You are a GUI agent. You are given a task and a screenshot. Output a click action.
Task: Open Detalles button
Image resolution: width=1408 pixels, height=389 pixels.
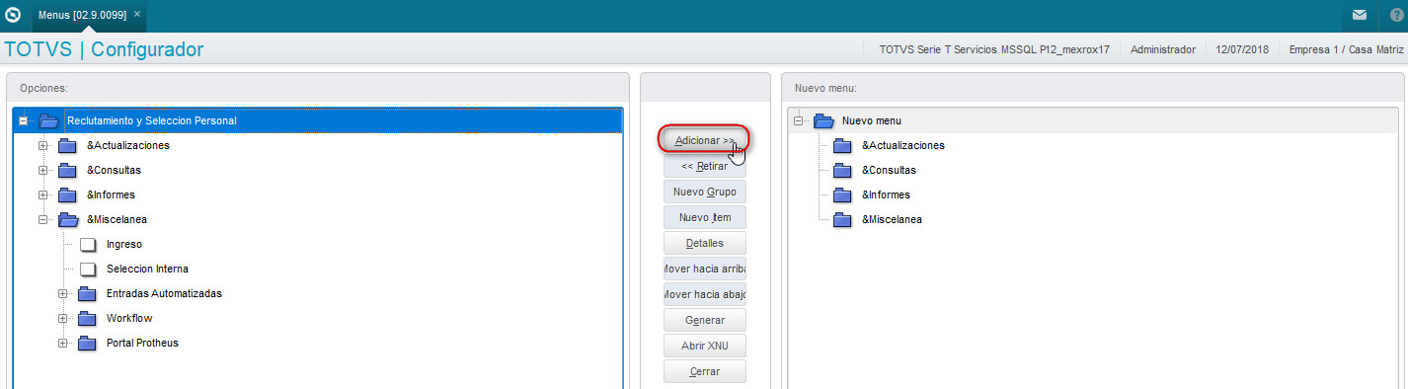705,243
